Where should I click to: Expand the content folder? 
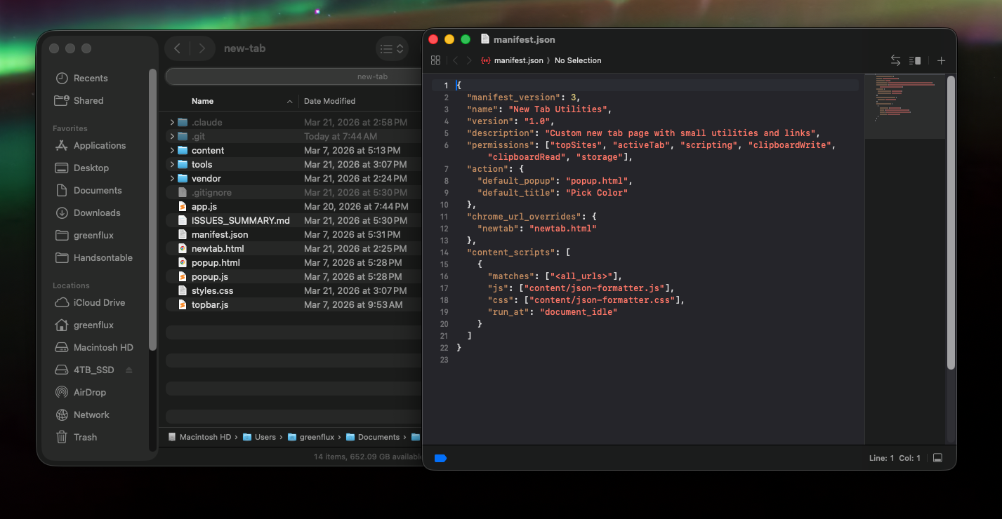pyautogui.click(x=171, y=150)
